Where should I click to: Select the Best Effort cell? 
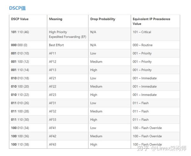point(56,45)
